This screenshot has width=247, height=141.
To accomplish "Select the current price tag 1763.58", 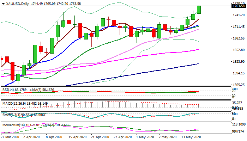I will 239,6.
